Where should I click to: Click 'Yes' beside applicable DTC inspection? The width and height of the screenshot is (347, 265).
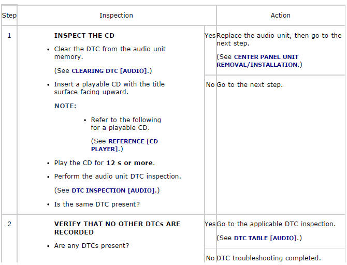click(x=210, y=224)
